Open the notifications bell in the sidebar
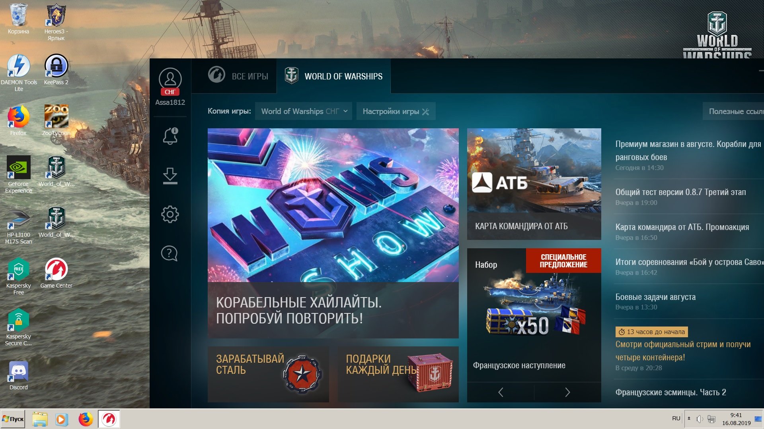The width and height of the screenshot is (764, 429). pyautogui.click(x=170, y=136)
